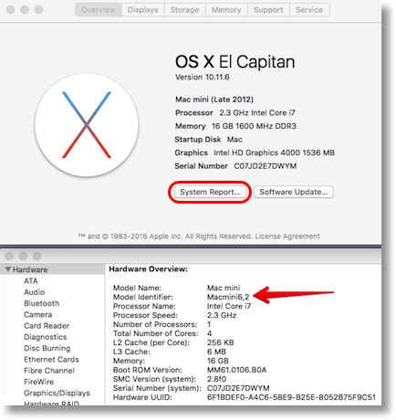Viewport: 396px width, 420px height.
Task: Click the serial number C07JD2E7DWYM in About window
Action: pos(266,166)
